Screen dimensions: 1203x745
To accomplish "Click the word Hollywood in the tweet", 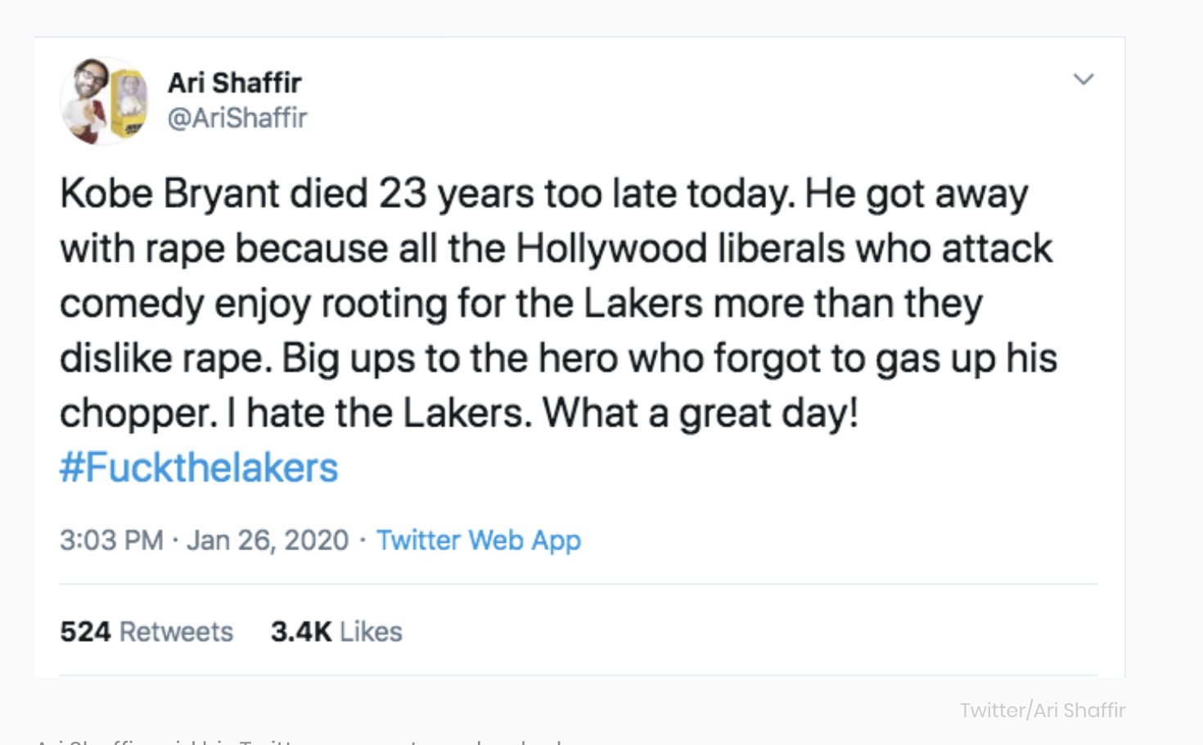I will 611,249.
